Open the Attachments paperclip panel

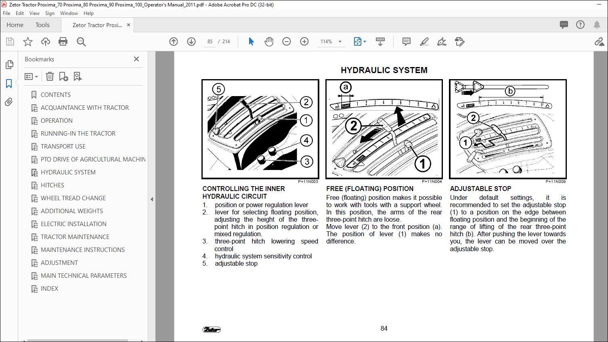coord(9,102)
